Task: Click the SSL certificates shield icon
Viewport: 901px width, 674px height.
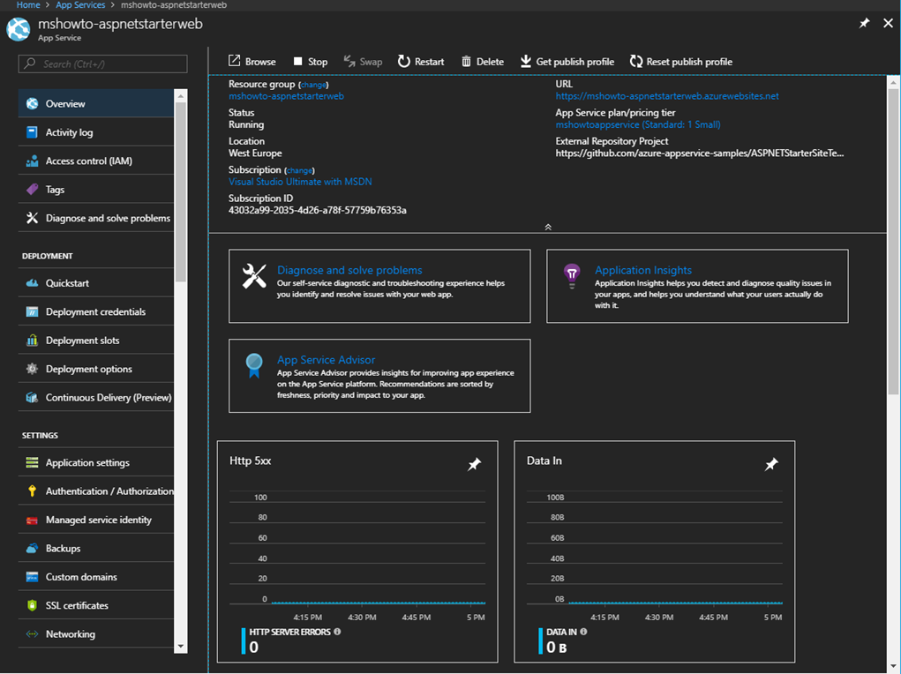Action: tap(32, 605)
